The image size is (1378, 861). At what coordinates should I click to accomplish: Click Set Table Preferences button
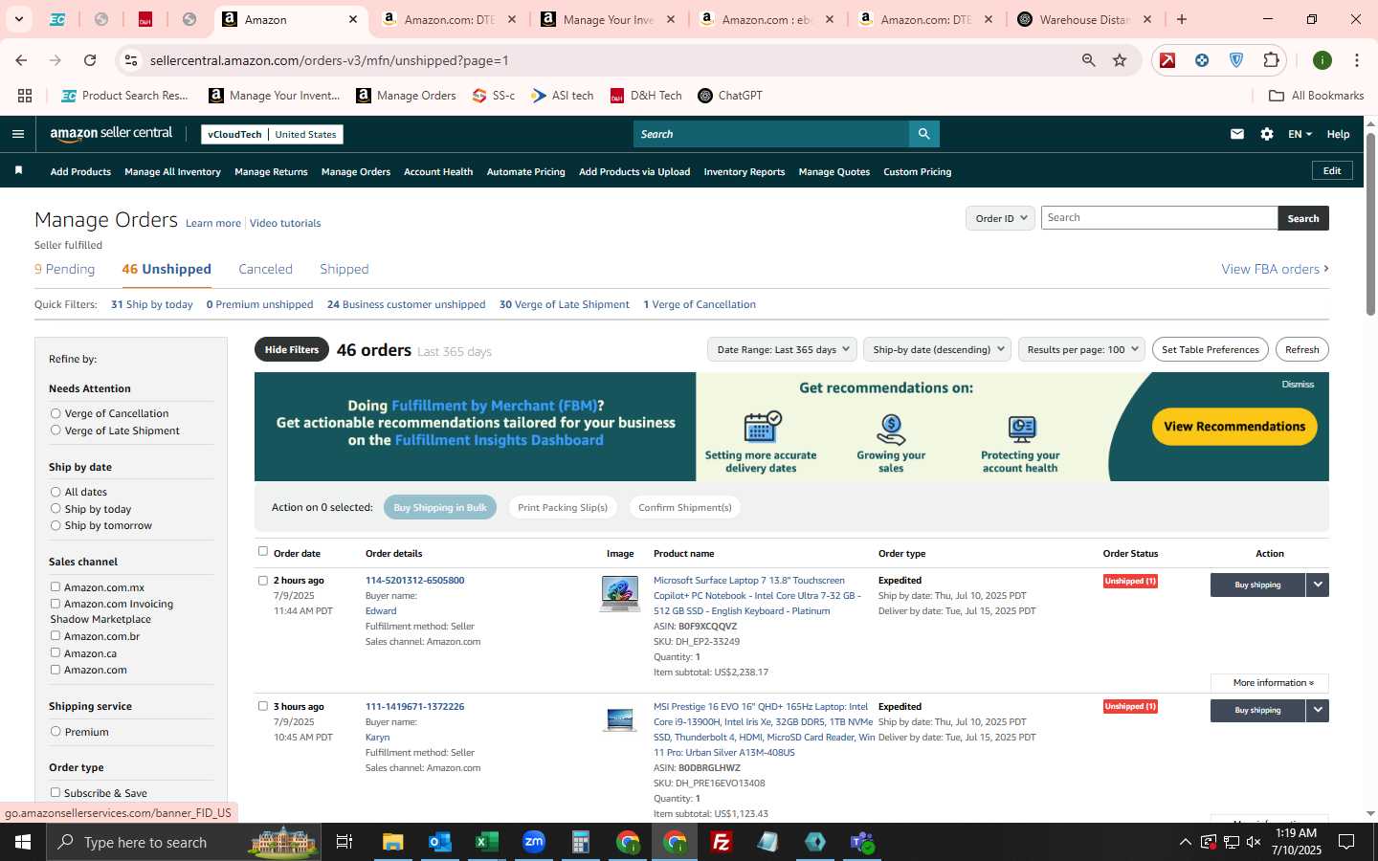click(x=1211, y=349)
